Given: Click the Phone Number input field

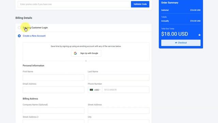Looking at the screenshot, I should pos(126,90).
